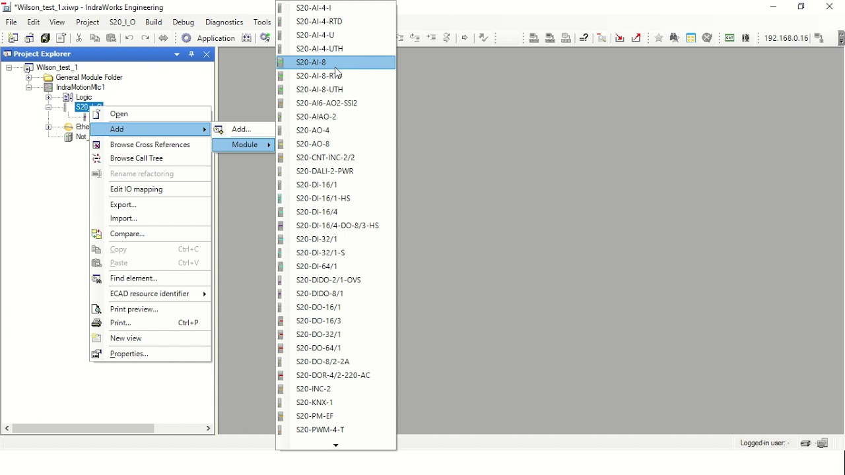Pin the Project Explorer panel
This screenshot has height=475, width=845.
pyautogui.click(x=191, y=54)
